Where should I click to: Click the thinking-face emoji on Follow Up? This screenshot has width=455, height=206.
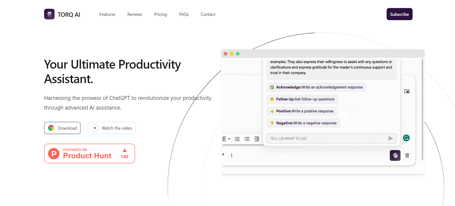[272, 99]
